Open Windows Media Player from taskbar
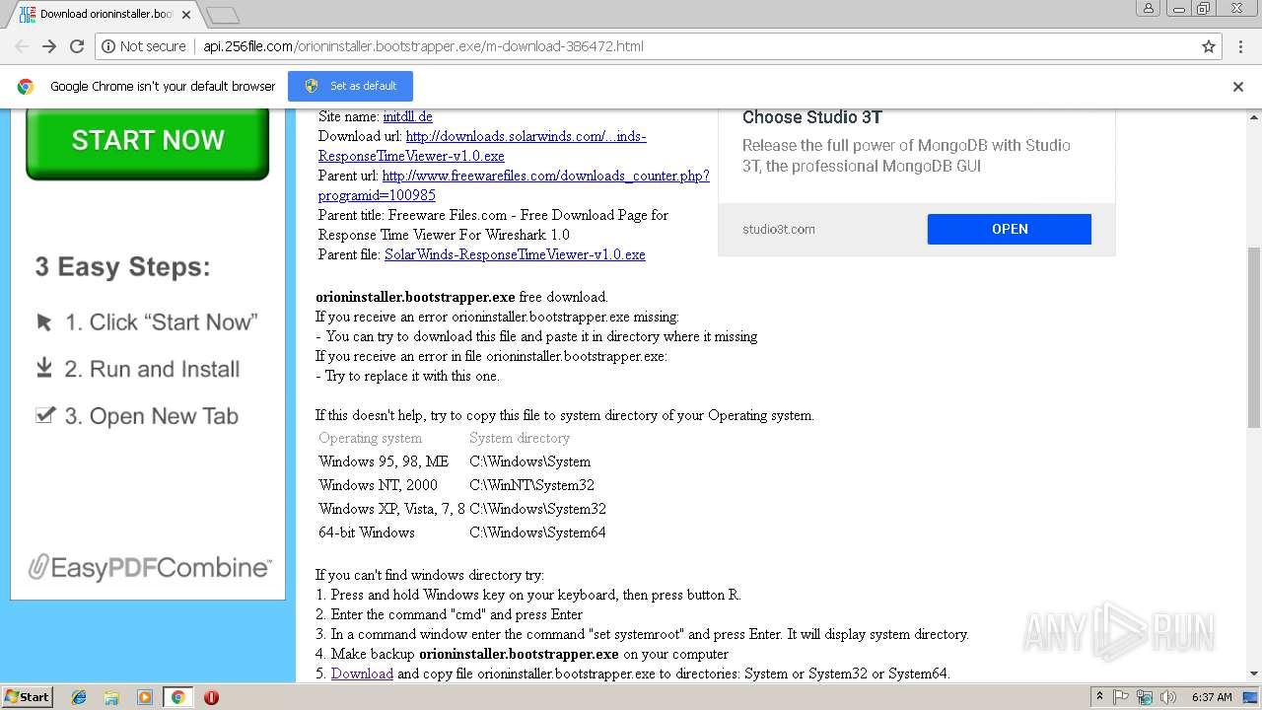The height and width of the screenshot is (710, 1262). 145,697
